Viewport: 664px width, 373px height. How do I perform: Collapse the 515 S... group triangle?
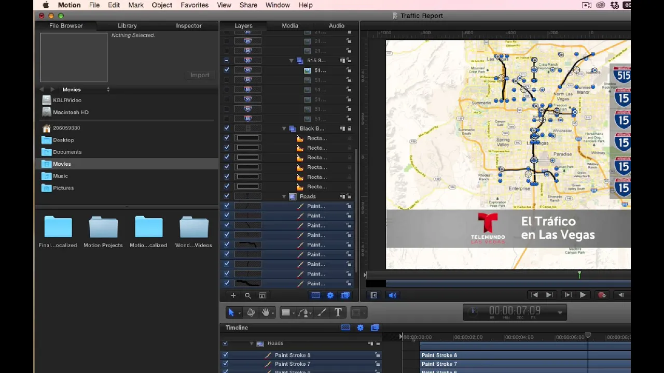point(292,61)
